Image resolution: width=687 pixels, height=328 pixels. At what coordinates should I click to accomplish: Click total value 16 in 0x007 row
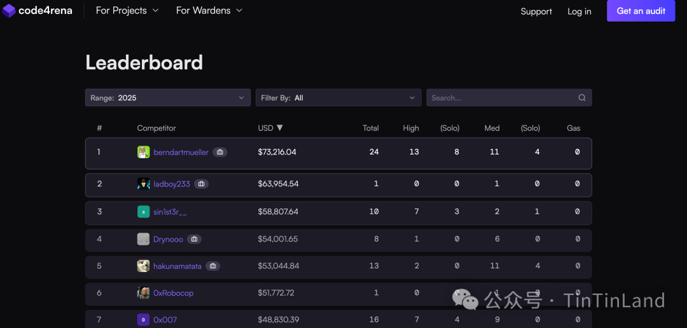click(374, 320)
